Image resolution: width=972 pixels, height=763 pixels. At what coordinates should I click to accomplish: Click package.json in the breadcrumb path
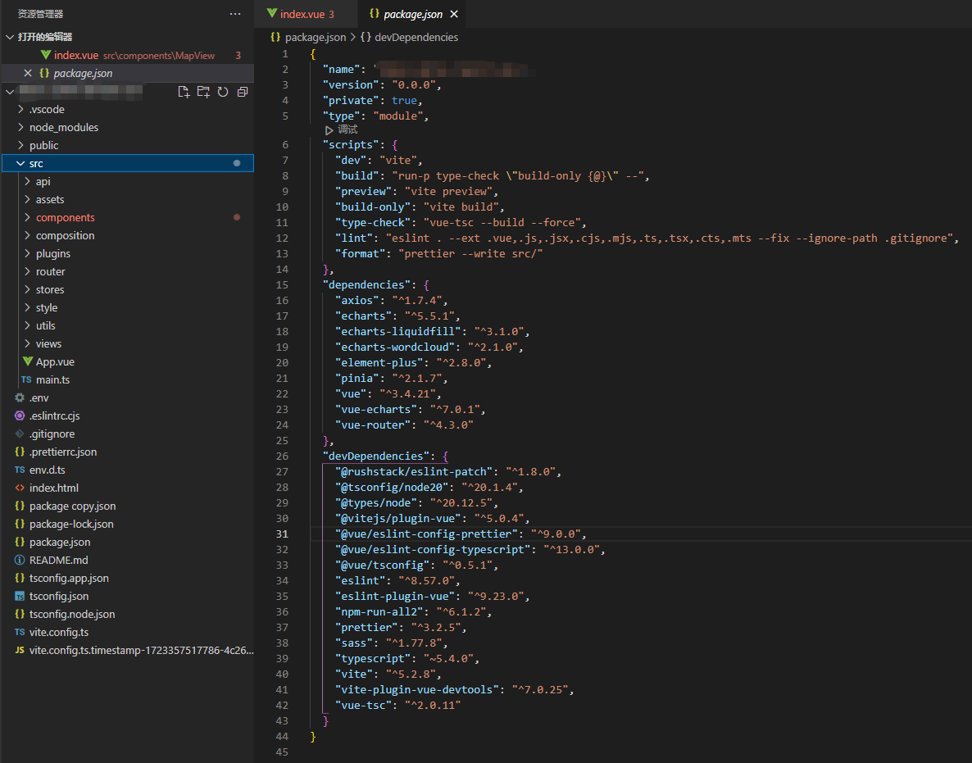tap(315, 37)
